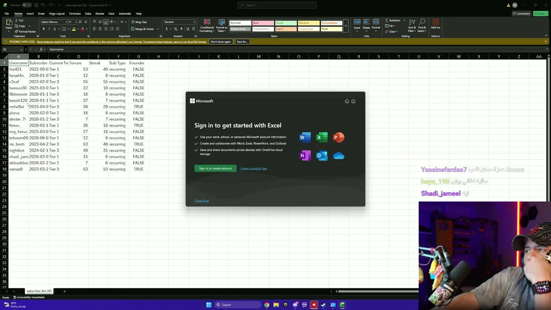Click the Undo arrow icon
Viewport: 551px width, 310px height.
click(x=43, y=5)
